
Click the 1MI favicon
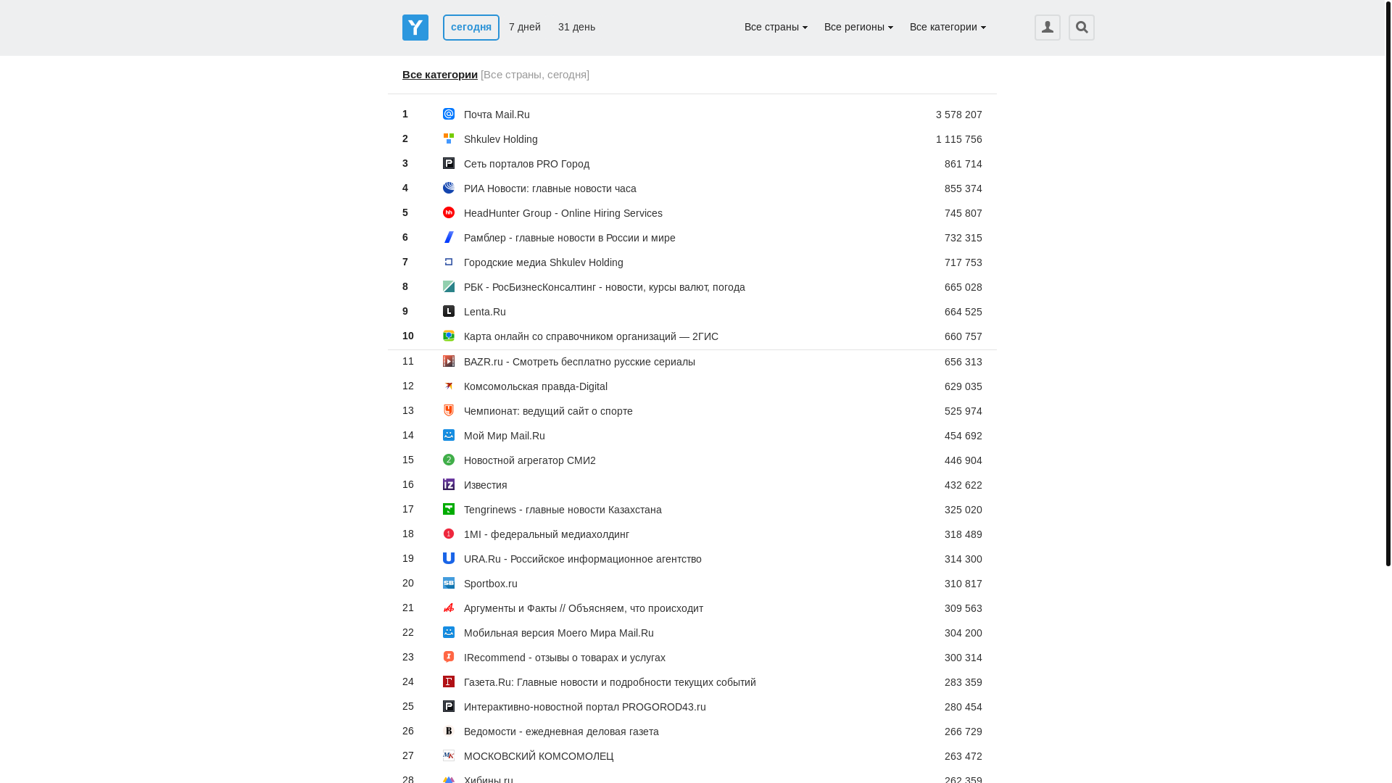click(449, 534)
